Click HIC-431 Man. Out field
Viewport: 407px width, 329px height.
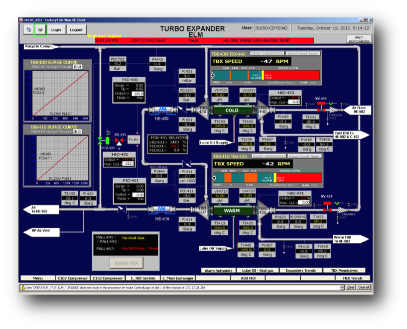coord(129,164)
